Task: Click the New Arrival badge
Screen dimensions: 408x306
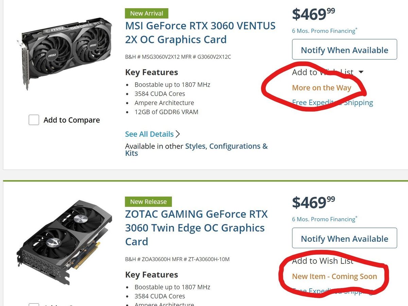Action: (x=147, y=13)
